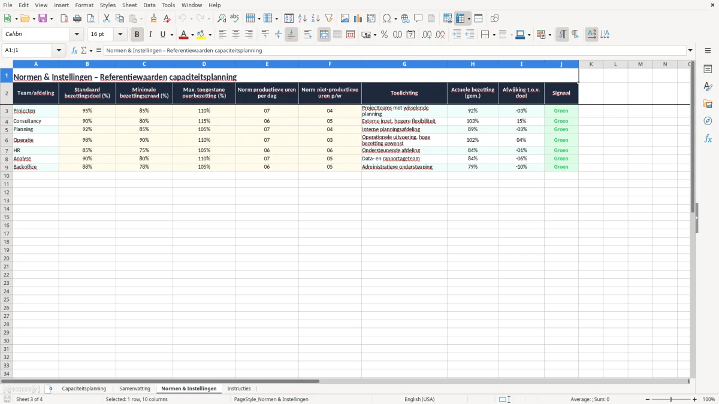719x404 pixels.
Task: Open the Styles menu
Action: (x=108, y=5)
